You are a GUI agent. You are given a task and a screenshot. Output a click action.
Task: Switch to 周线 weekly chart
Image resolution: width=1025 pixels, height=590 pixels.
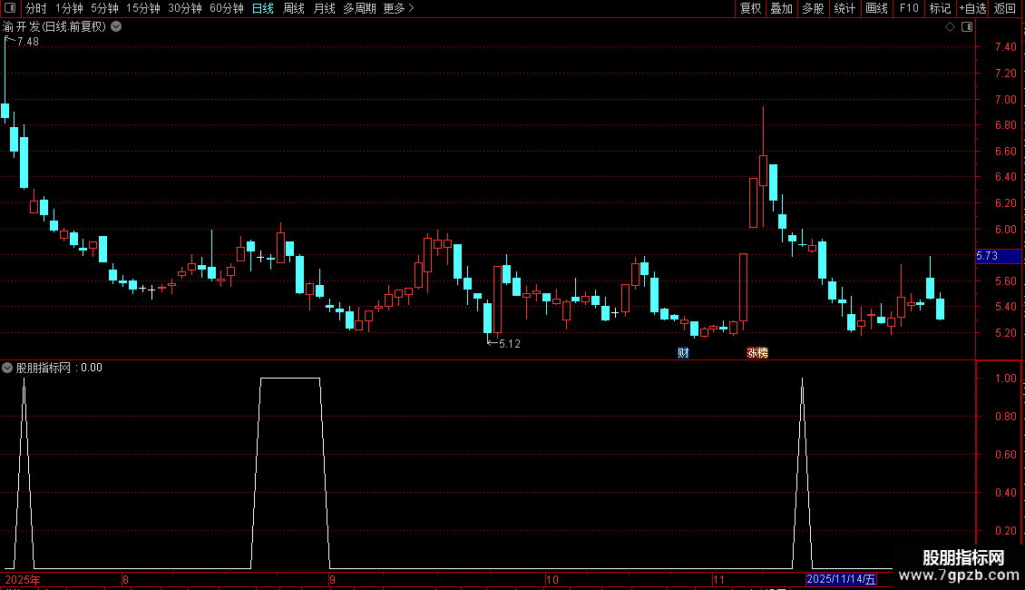point(294,8)
